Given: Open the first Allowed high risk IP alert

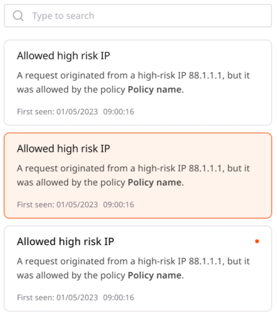Looking at the screenshot, I should coord(138,82).
